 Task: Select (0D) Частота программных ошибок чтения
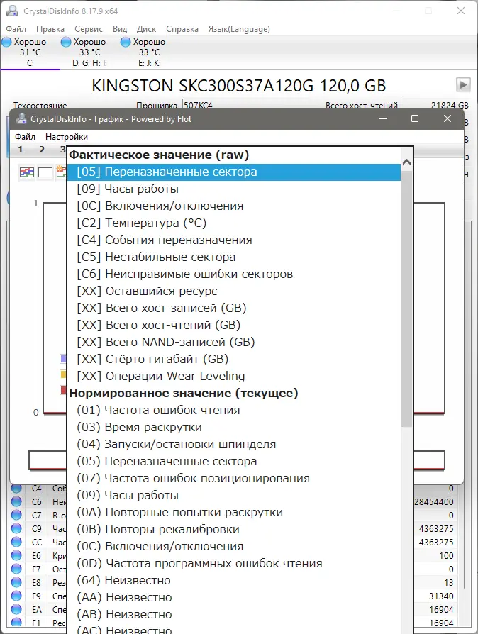(234, 563)
